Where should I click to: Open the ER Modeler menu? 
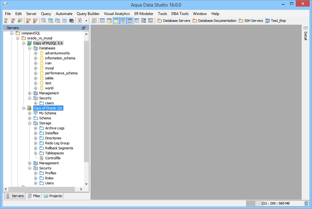(x=144, y=14)
